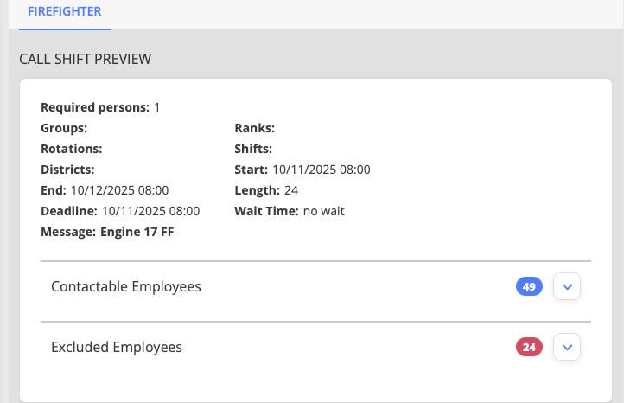
Task: Click the red 24 count badge
Action: [529, 348]
